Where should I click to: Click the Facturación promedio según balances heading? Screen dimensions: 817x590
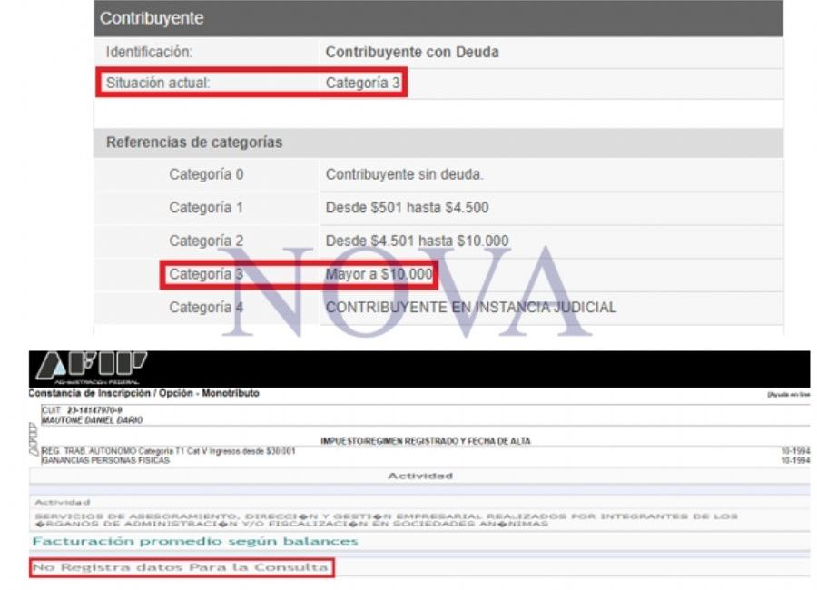[x=195, y=542]
